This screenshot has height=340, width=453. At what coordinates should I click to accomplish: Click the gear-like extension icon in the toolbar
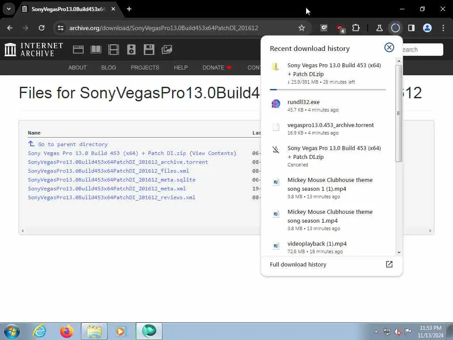pos(324,28)
